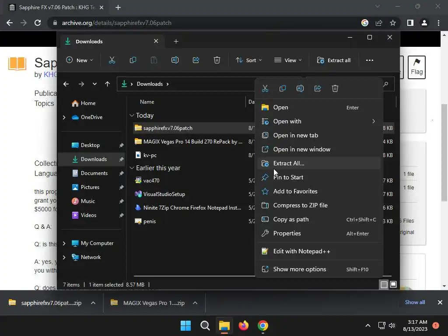The image size is (448, 336).
Task: Select Extract All... in context menu
Action: point(318,164)
